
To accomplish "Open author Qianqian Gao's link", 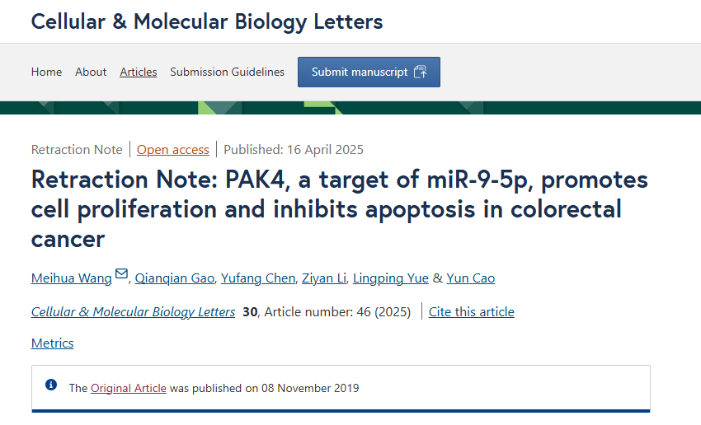I will tap(174, 278).
